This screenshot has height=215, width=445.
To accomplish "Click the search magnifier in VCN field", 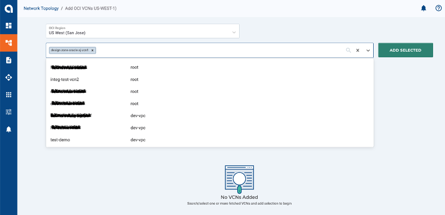I will click(348, 50).
